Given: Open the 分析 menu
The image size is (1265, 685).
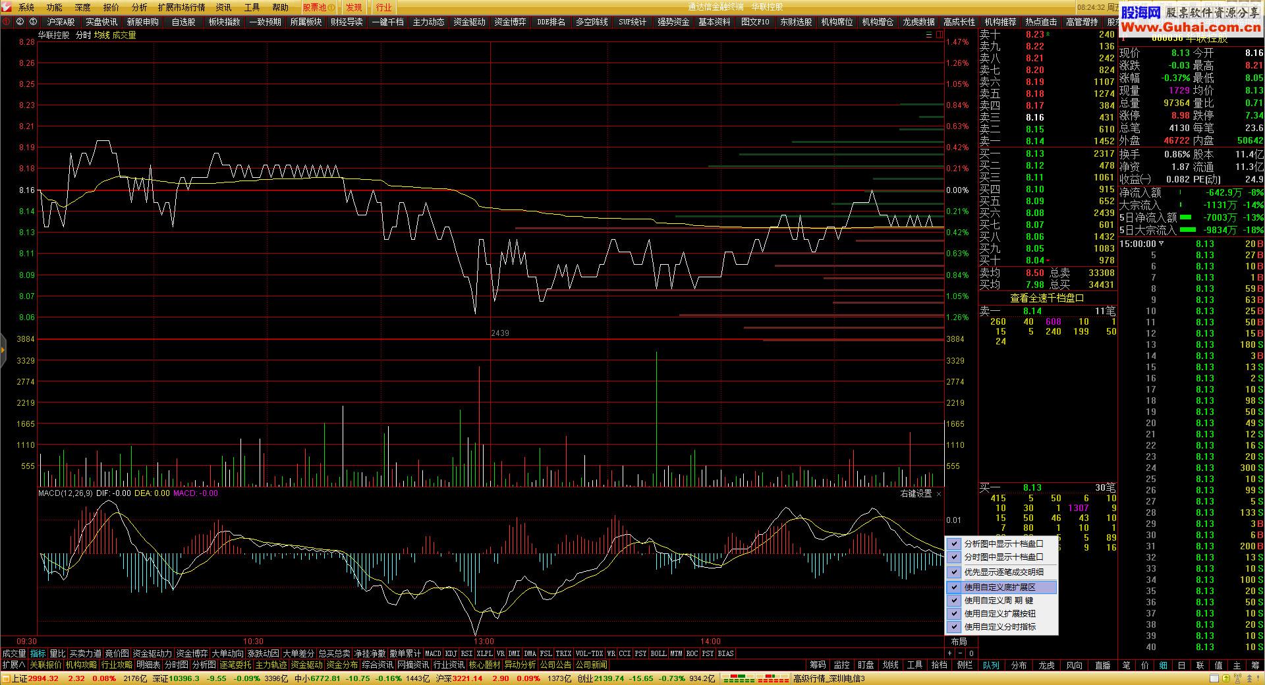Looking at the screenshot, I should pyautogui.click(x=139, y=7).
